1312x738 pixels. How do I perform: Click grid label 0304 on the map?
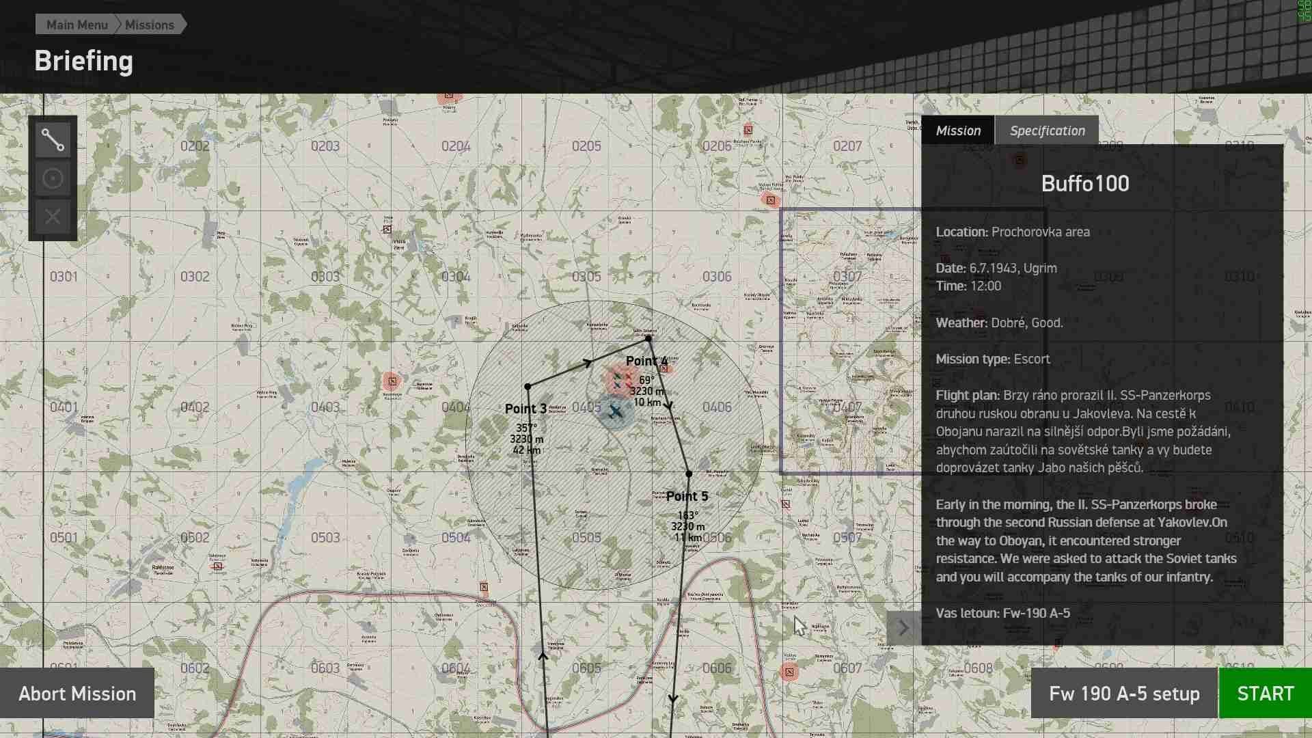[x=456, y=277]
